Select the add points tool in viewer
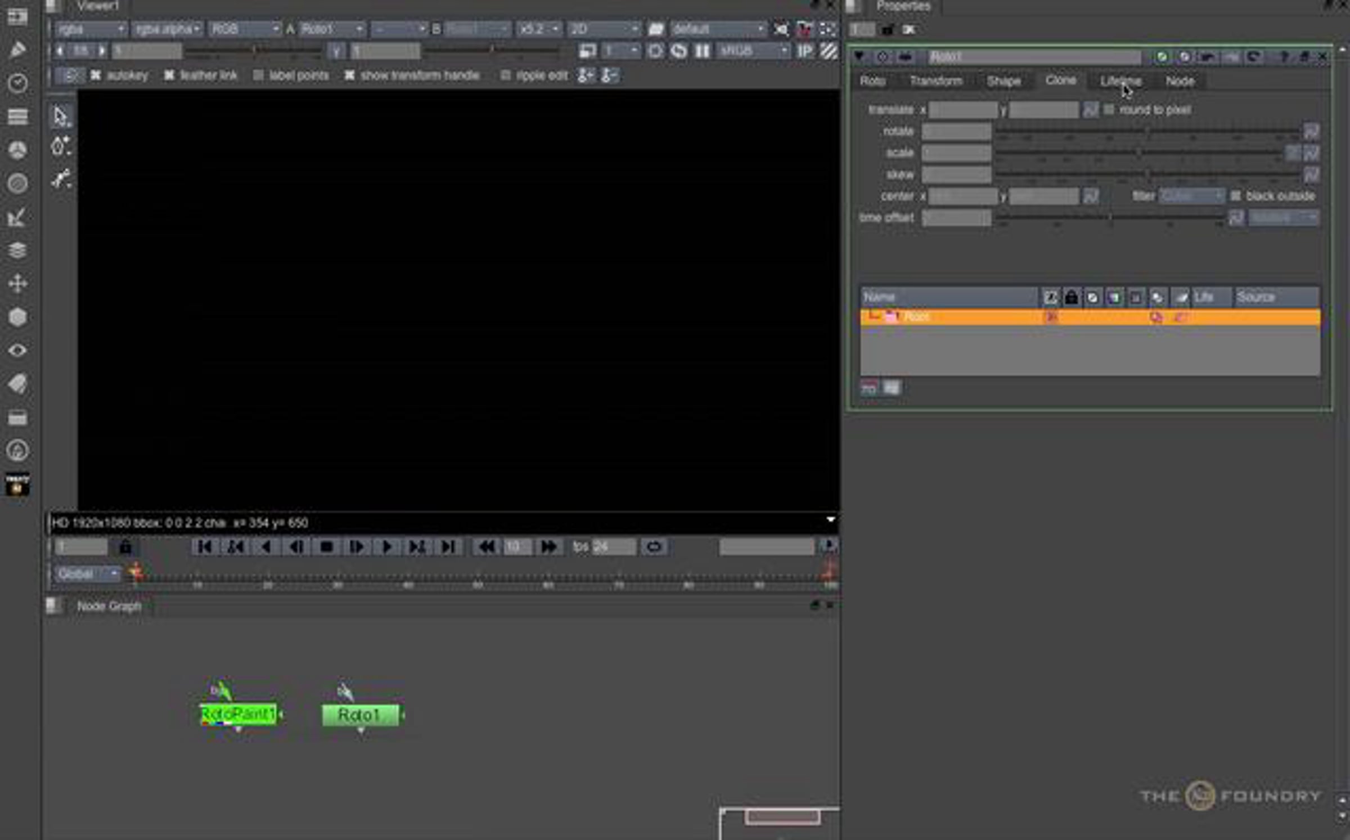 click(60, 147)
